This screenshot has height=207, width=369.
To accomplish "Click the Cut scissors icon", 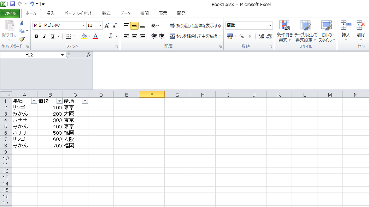I will coord(22,23).
